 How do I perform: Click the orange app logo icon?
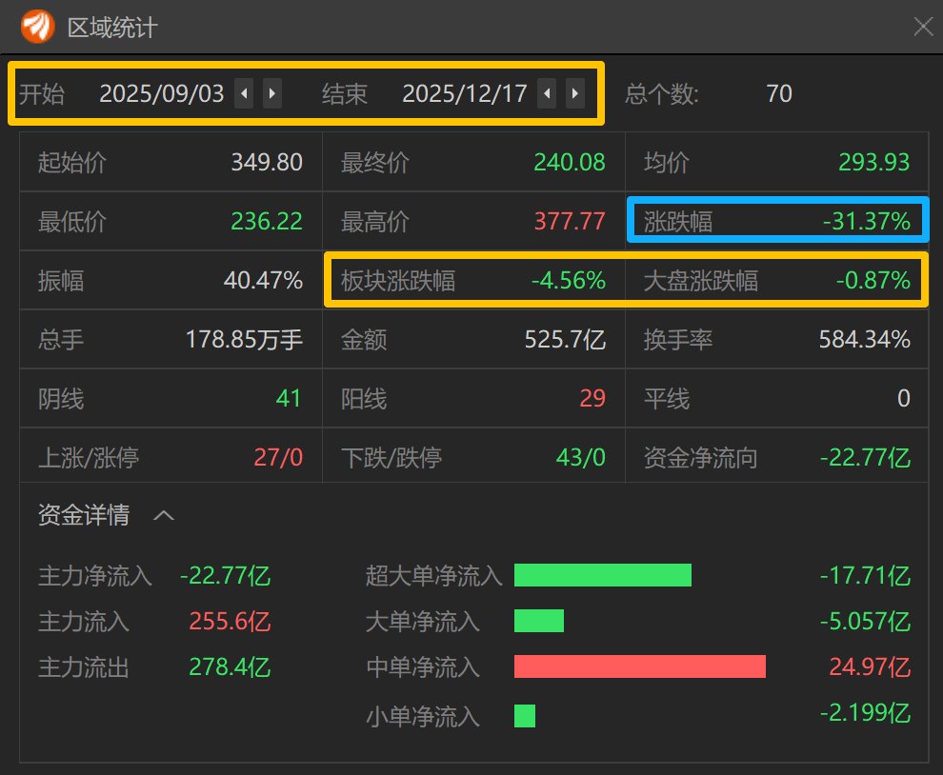point(39,26)
